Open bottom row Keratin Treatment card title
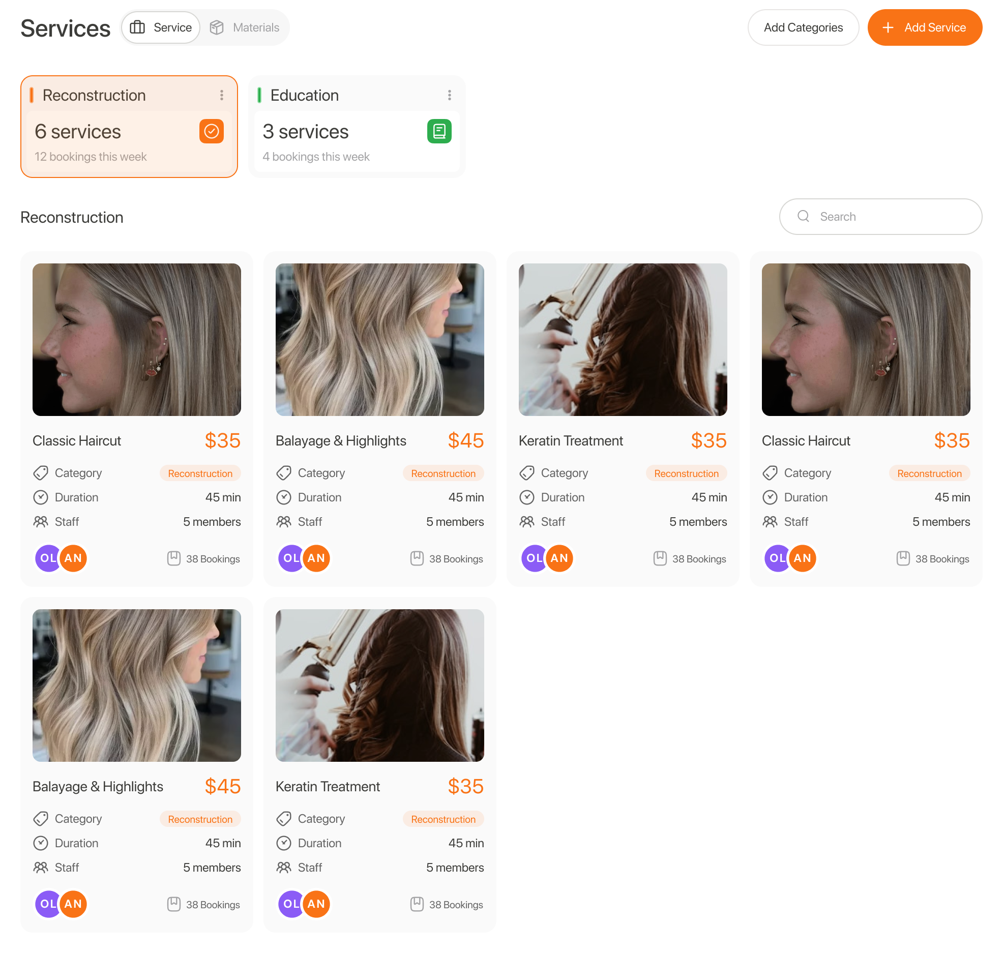This screenshot has width=1003, height=953. (x=328, y=787)
